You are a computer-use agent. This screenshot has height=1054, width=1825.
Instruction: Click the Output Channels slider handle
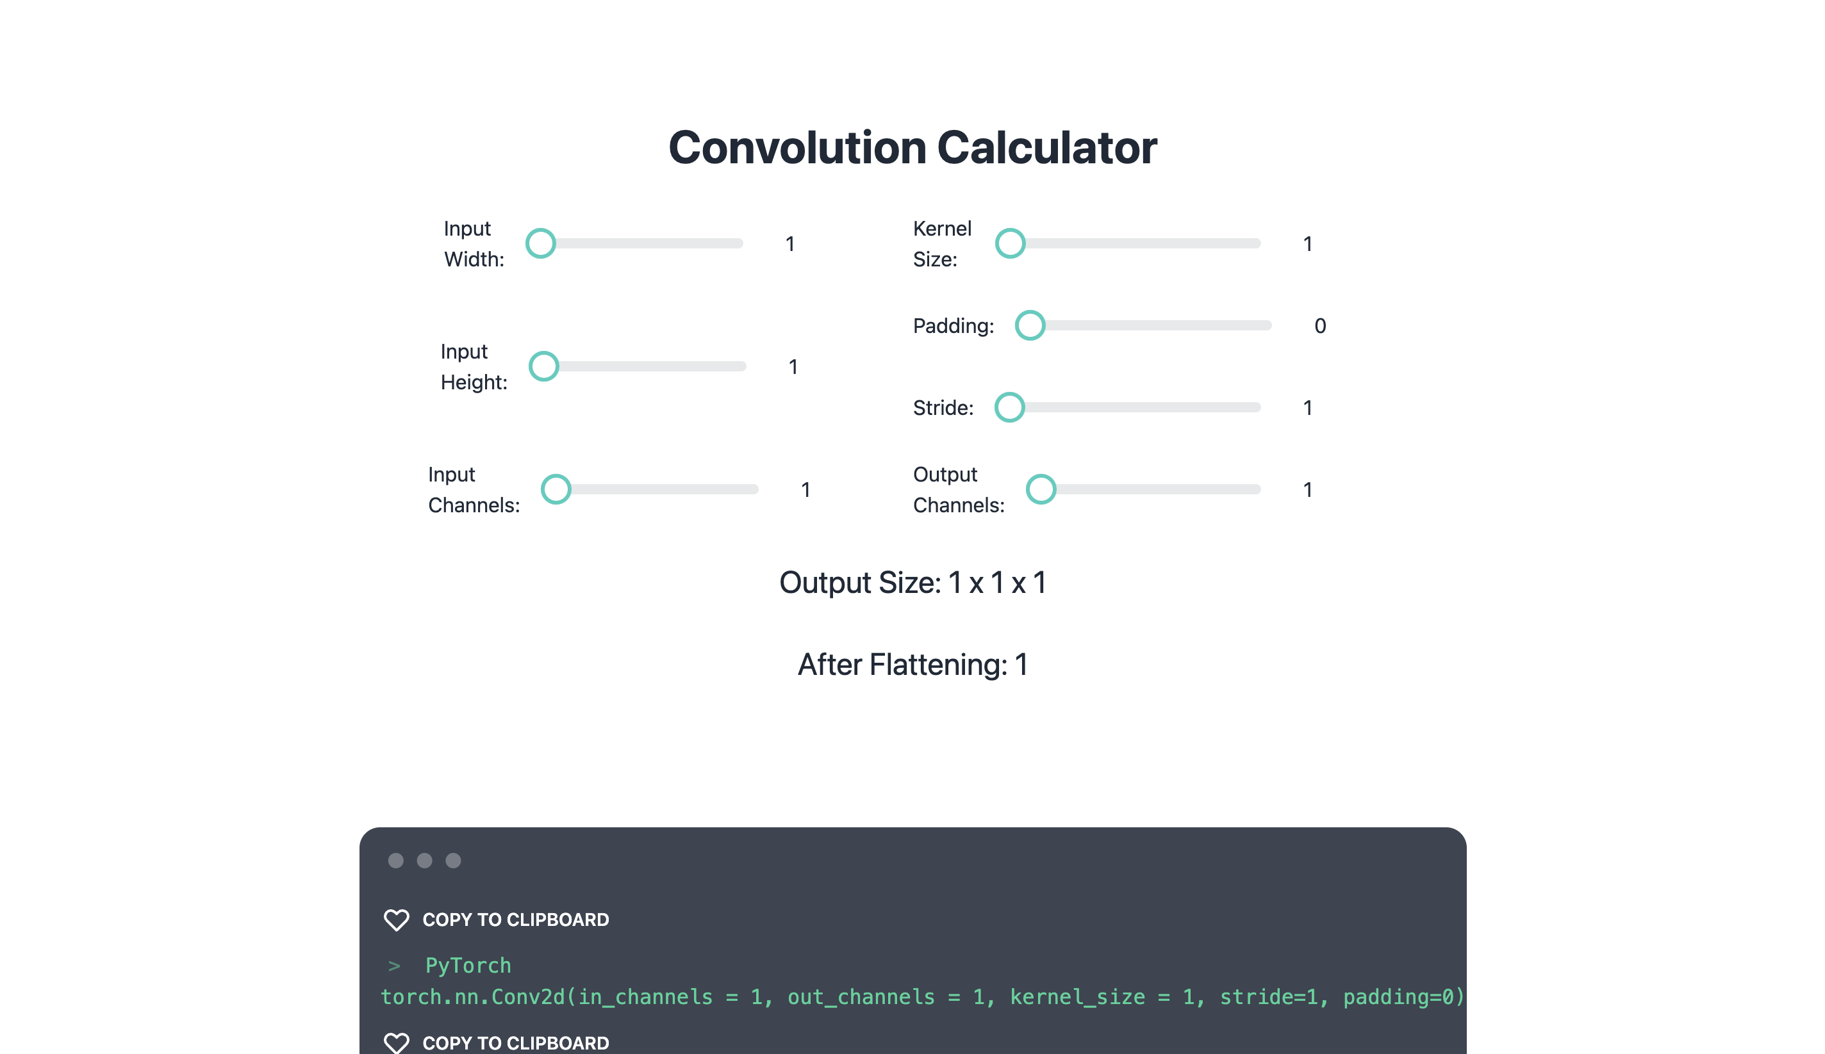[x=1041, y=489]
